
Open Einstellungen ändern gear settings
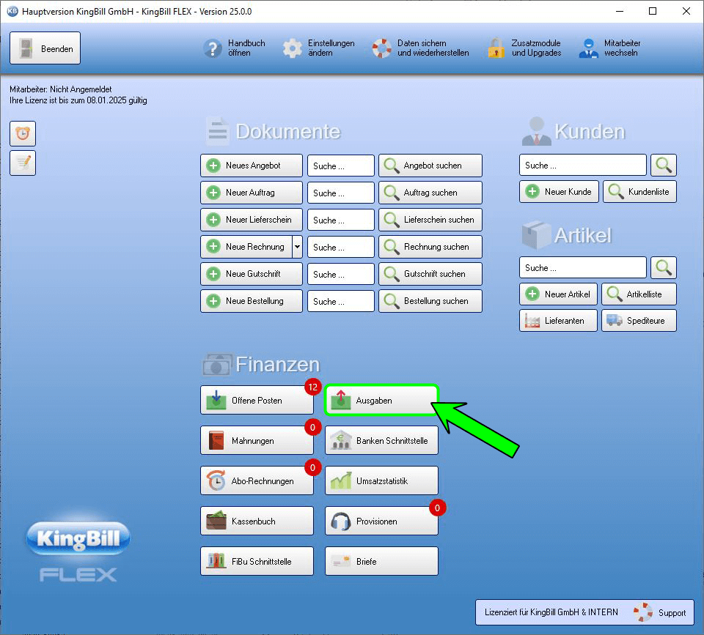(318, 48)
